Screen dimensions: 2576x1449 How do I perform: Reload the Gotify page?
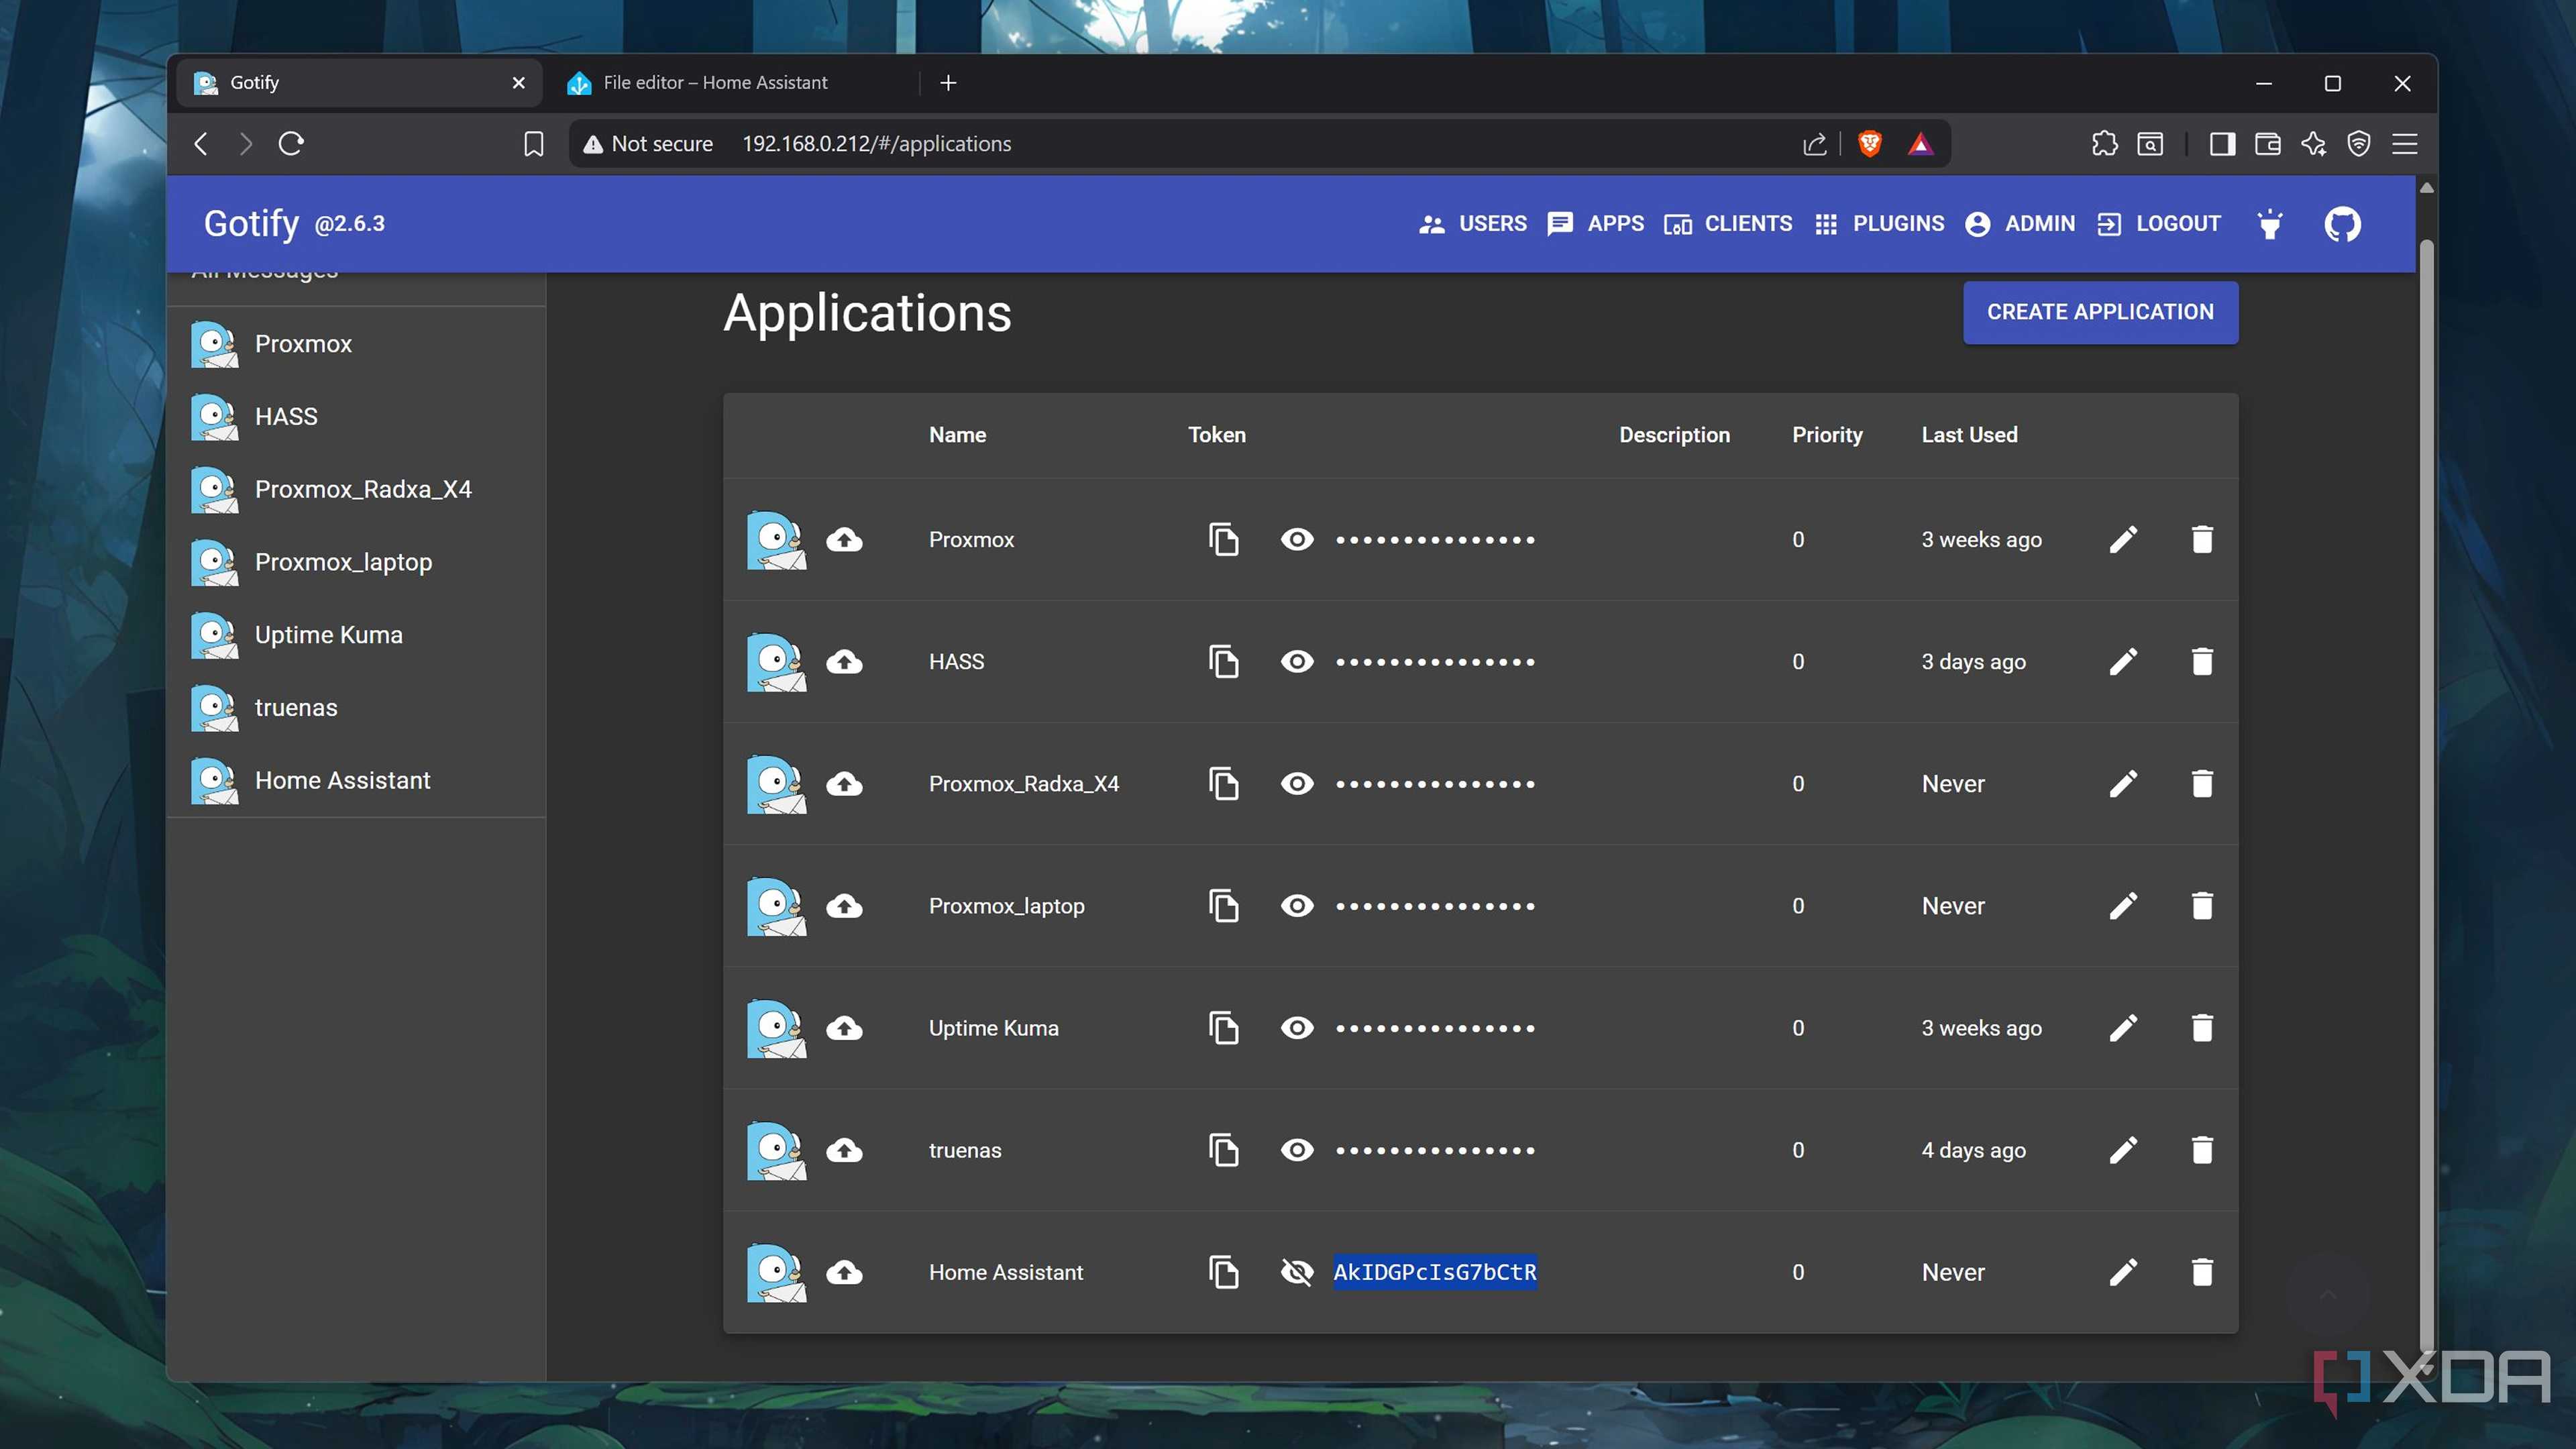tap(291, 144)
